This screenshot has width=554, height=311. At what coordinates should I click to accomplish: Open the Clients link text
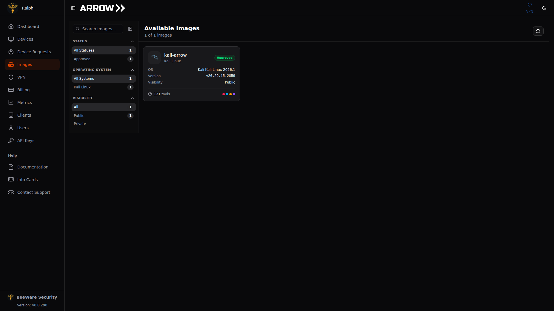24,115
